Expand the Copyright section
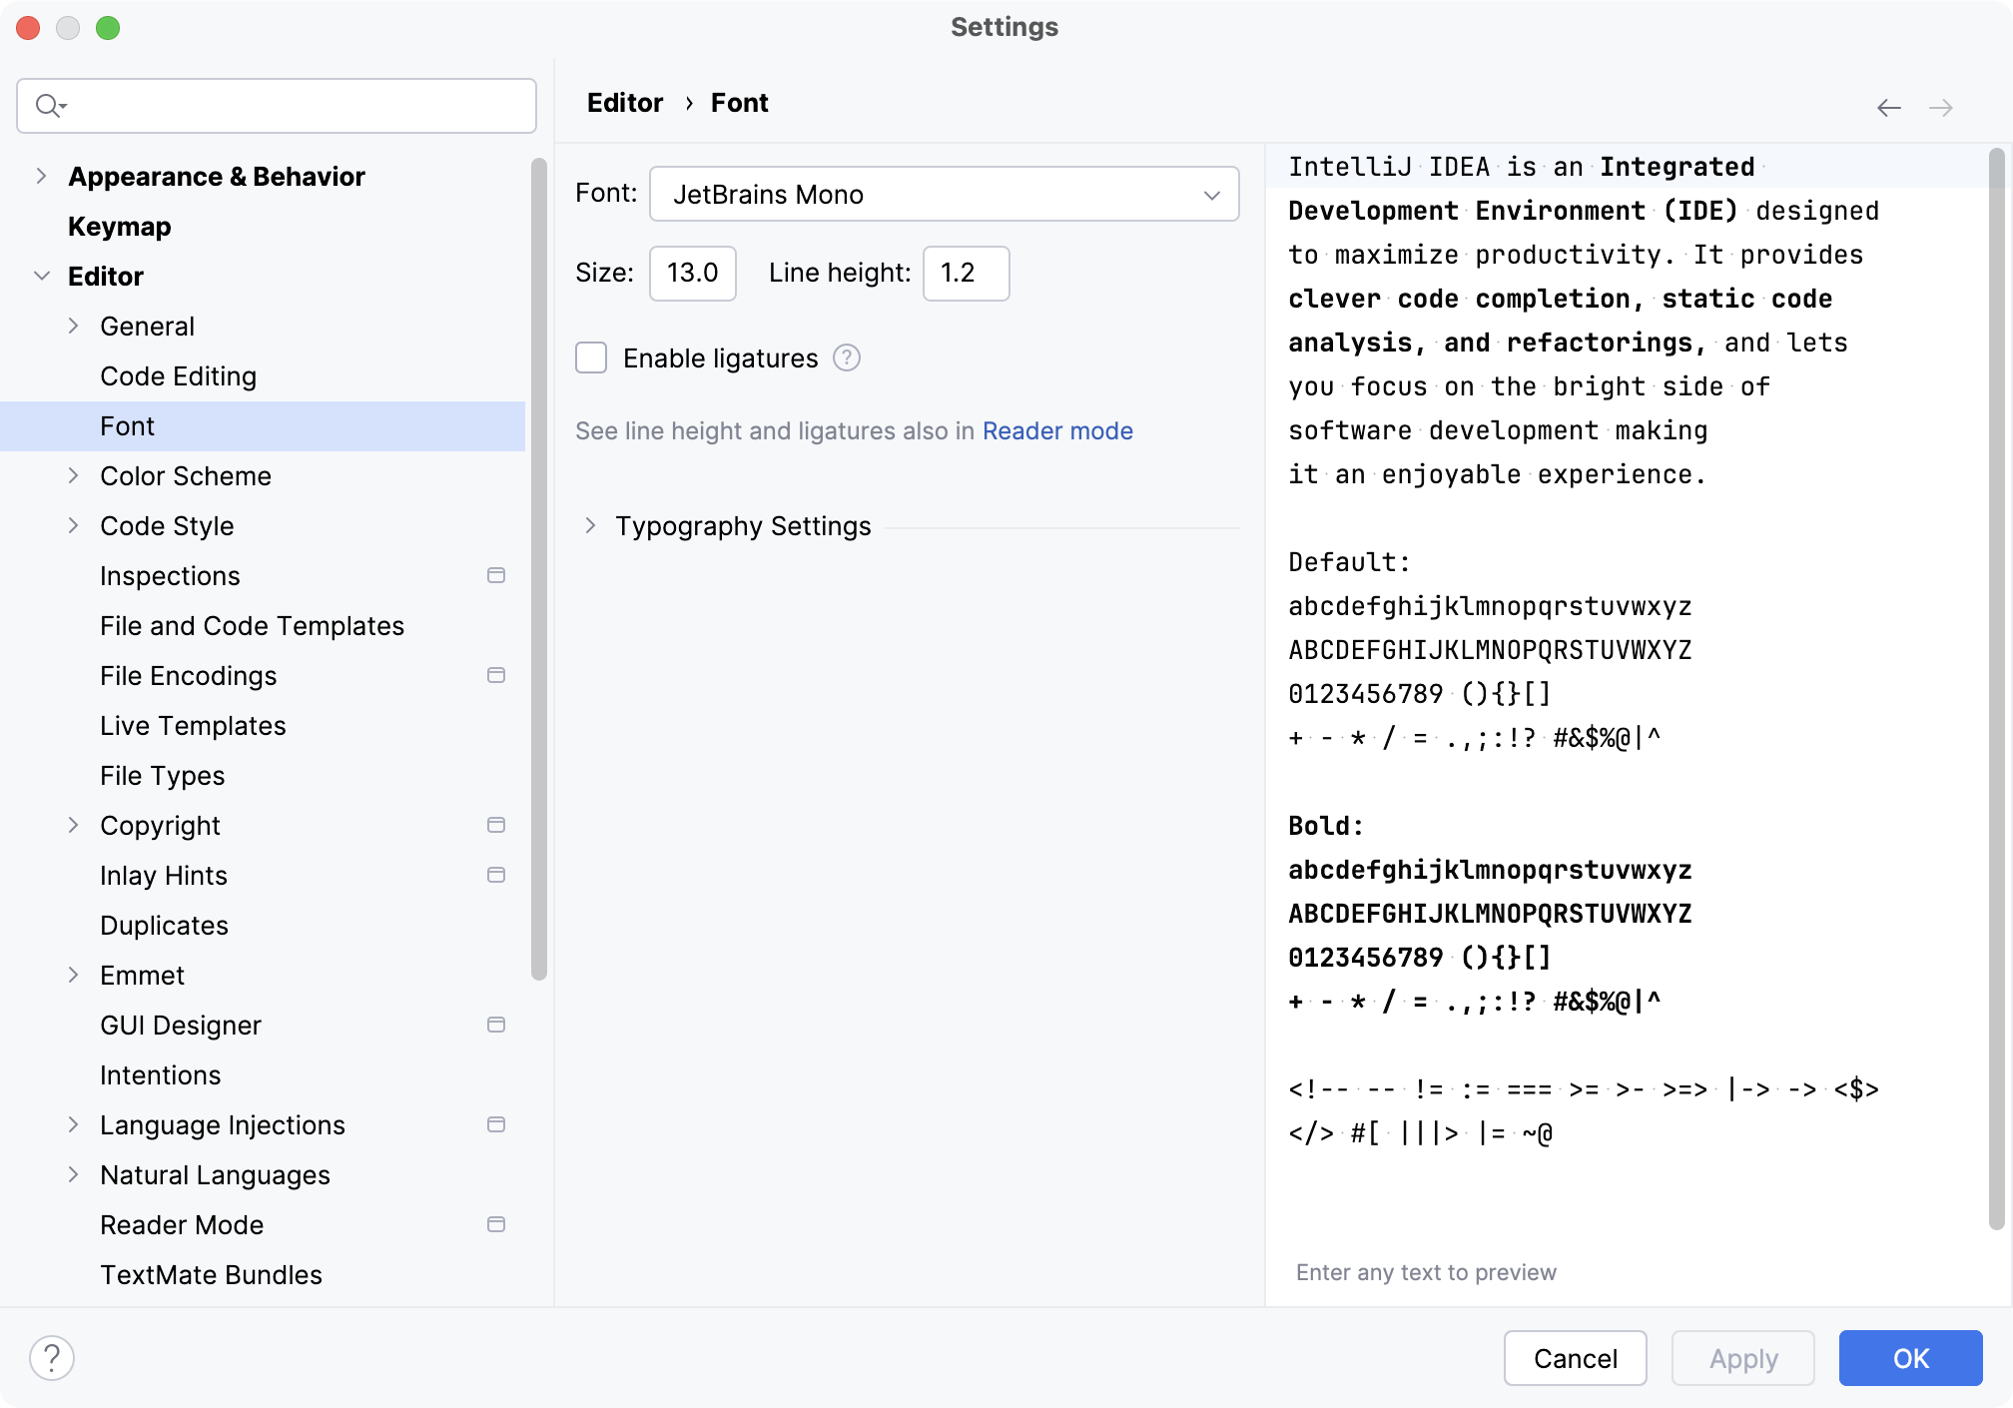This screenshot has width=2013, height=1408. 77,827
